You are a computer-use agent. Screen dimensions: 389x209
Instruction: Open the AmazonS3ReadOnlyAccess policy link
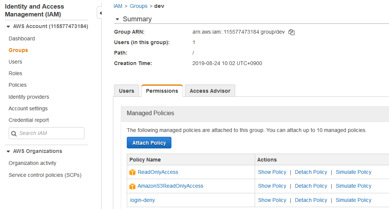pos(170,186)
